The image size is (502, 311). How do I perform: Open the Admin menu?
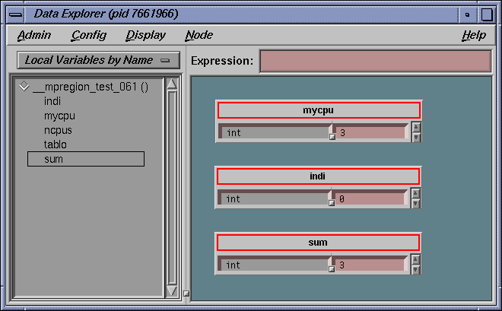click(x=34, y=35)
